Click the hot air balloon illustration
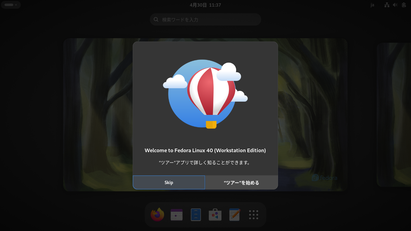 point(205,94)
